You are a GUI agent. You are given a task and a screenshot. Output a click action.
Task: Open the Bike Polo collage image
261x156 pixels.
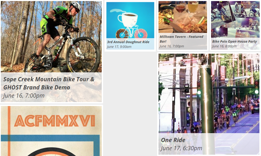click(x=235, y=19)
